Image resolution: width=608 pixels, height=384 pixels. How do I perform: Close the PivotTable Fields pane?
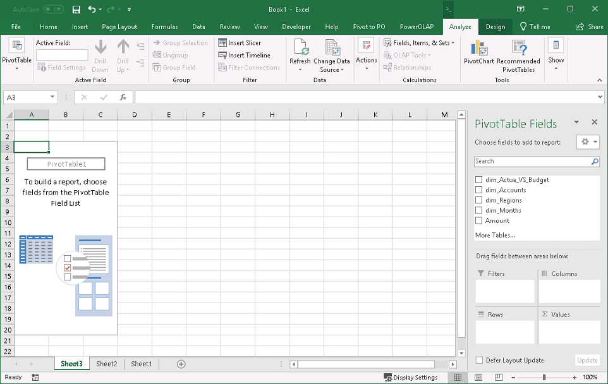point(595,122)
